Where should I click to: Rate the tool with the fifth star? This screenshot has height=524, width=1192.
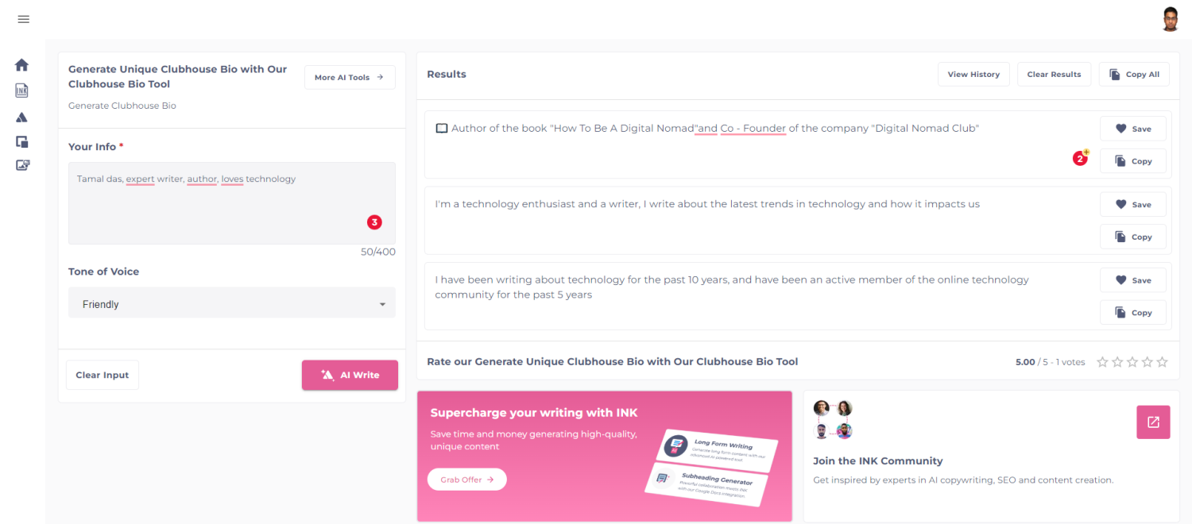1162,362
